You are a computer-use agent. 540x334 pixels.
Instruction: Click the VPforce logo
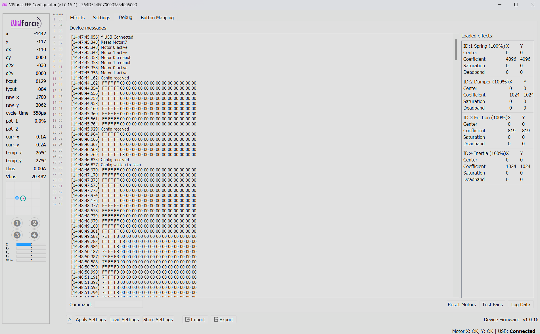tap(25, 23)
